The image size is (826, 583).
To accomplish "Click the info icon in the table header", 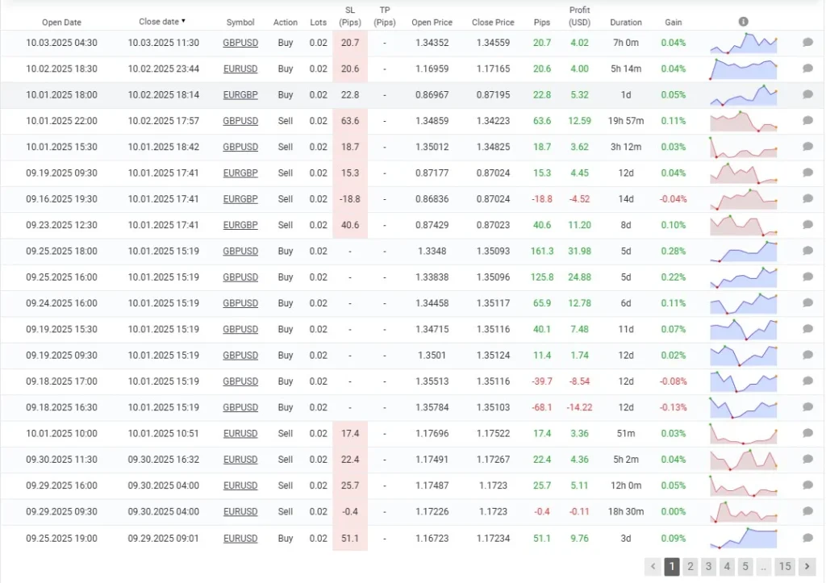I will click(743, 22).
